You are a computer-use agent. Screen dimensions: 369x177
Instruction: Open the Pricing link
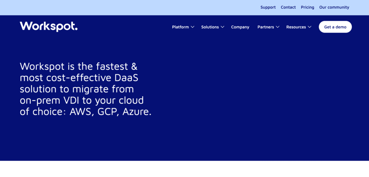[307, 7]
